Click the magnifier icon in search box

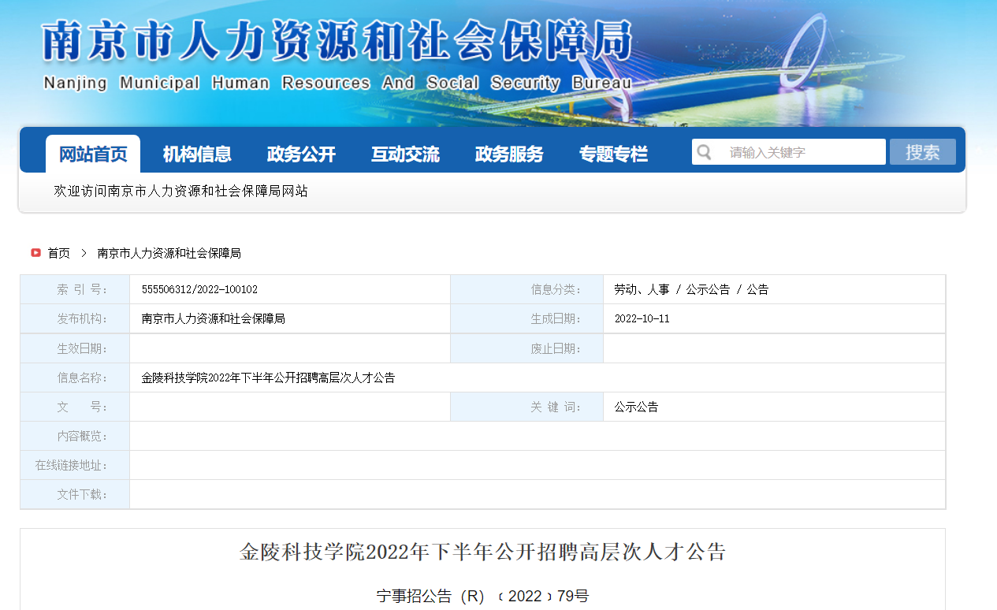[x=704, y=152]
